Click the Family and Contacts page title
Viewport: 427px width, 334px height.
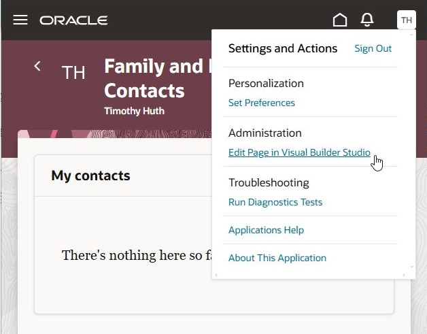click(x=154, y=78)
